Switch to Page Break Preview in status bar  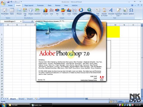[x=116, y=101]
